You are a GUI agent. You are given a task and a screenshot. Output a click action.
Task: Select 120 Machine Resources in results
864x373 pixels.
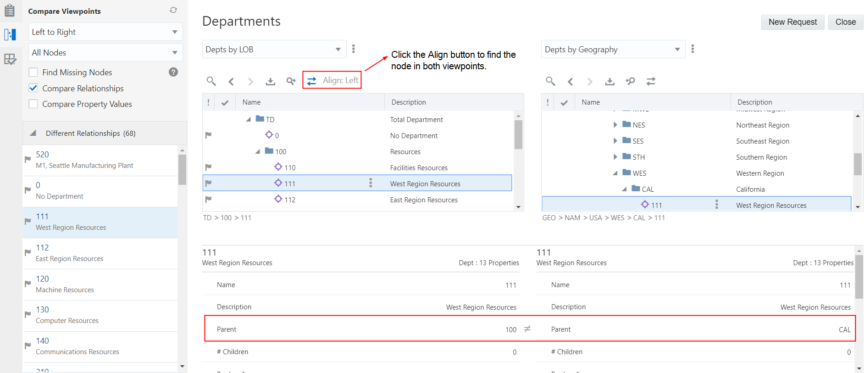100,284
